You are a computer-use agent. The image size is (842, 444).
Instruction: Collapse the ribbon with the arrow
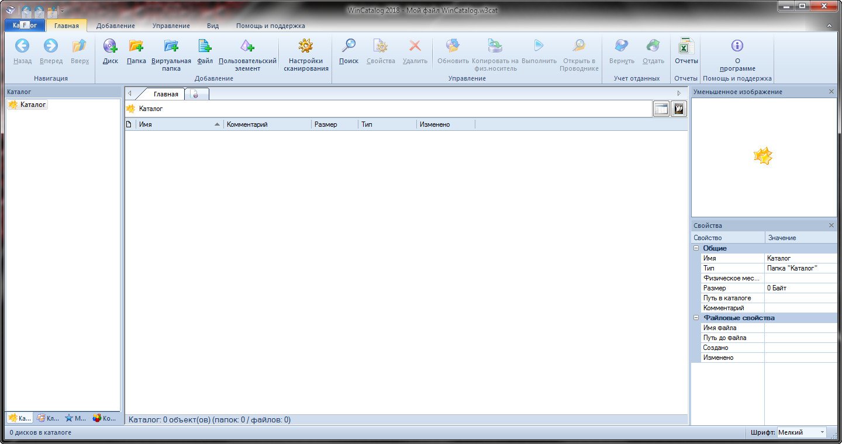829,26
